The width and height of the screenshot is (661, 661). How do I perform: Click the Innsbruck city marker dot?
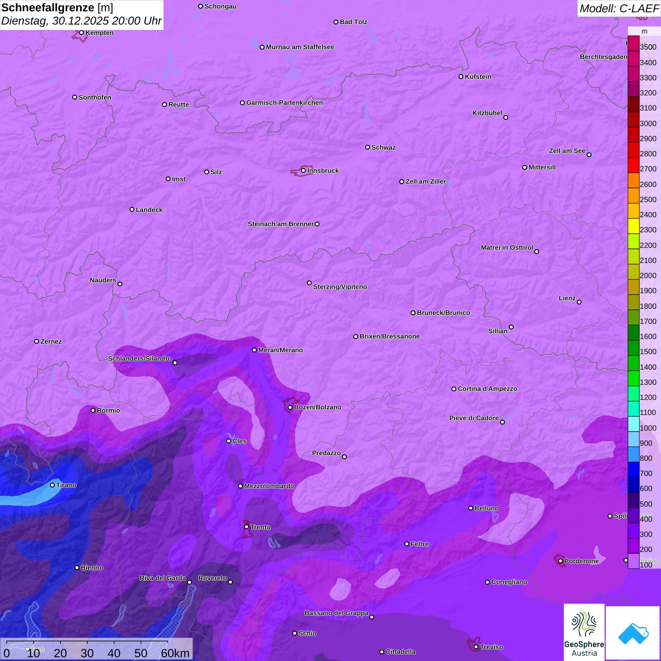(x=304, y=170)
